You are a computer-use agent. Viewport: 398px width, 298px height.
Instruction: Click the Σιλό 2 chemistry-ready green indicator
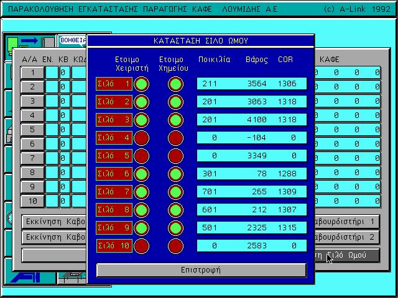(176, 102)
